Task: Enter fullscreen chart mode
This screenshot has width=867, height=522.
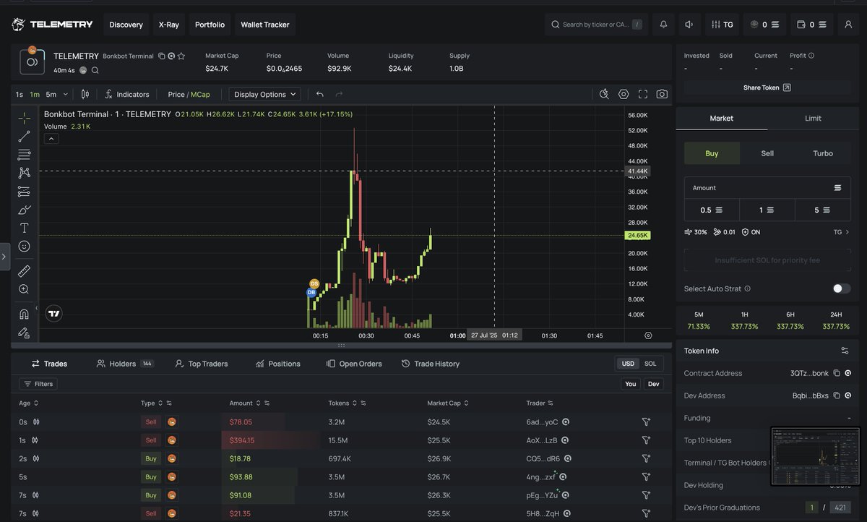Action: (643, 94)
